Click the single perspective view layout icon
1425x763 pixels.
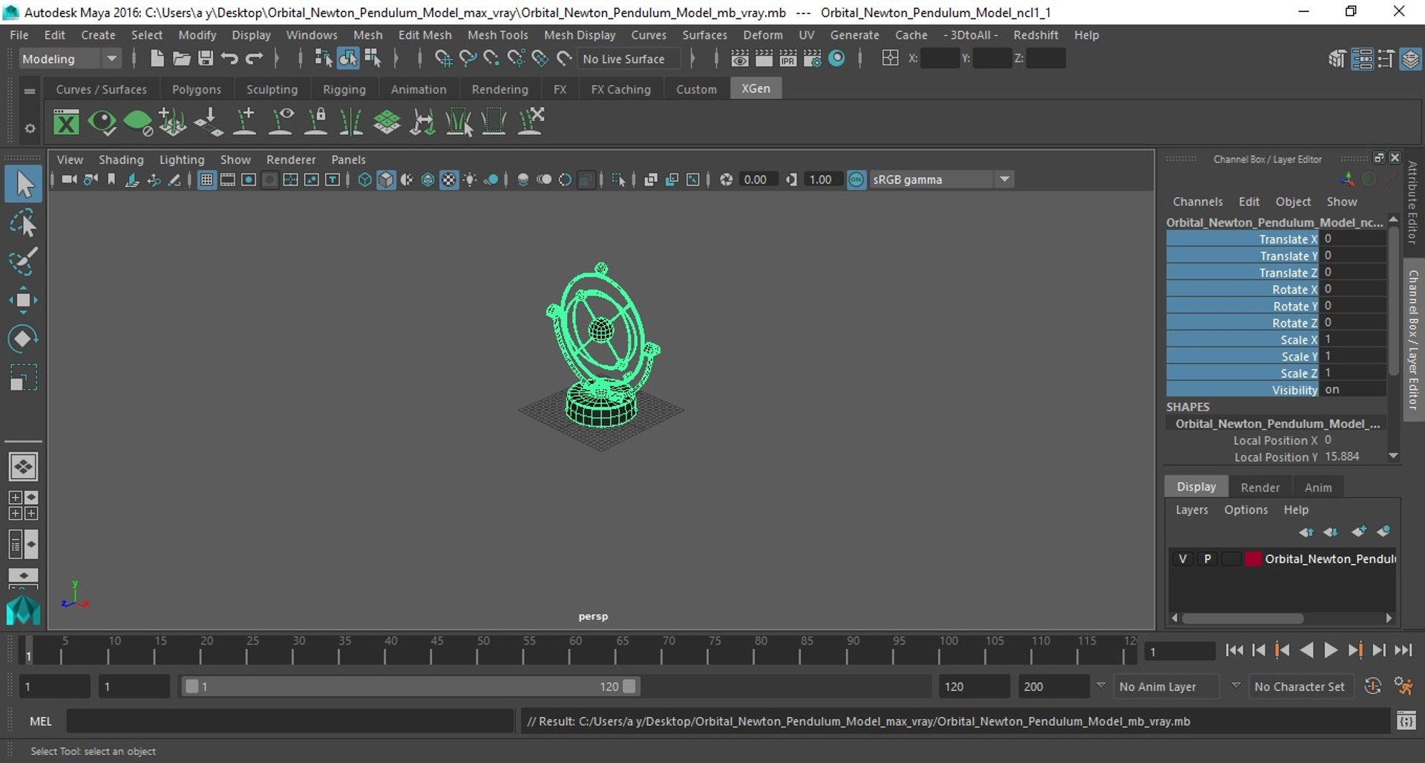point(23,467)
